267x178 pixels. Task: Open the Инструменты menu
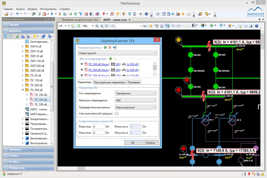(48, 9)
